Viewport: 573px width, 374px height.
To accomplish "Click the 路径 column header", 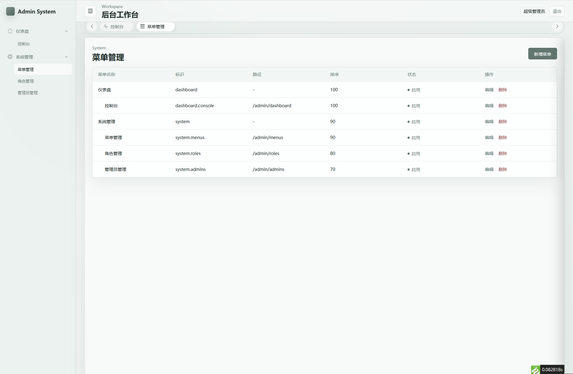I will point(257,74).
